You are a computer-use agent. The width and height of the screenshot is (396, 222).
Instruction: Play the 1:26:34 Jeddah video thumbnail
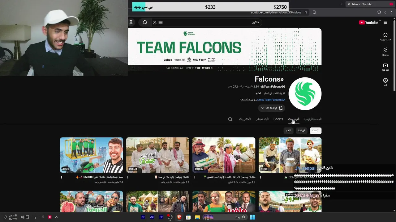point(157,155)
